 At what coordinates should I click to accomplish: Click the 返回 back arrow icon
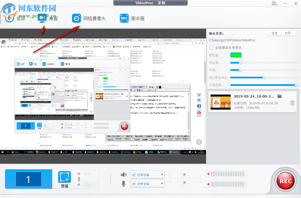tap(9, 18)
